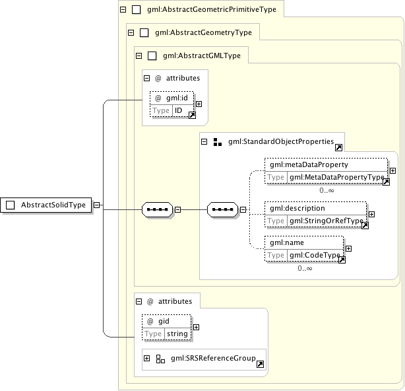Select the gml:MetaDataPropertyType type value

tap(337, 177)
